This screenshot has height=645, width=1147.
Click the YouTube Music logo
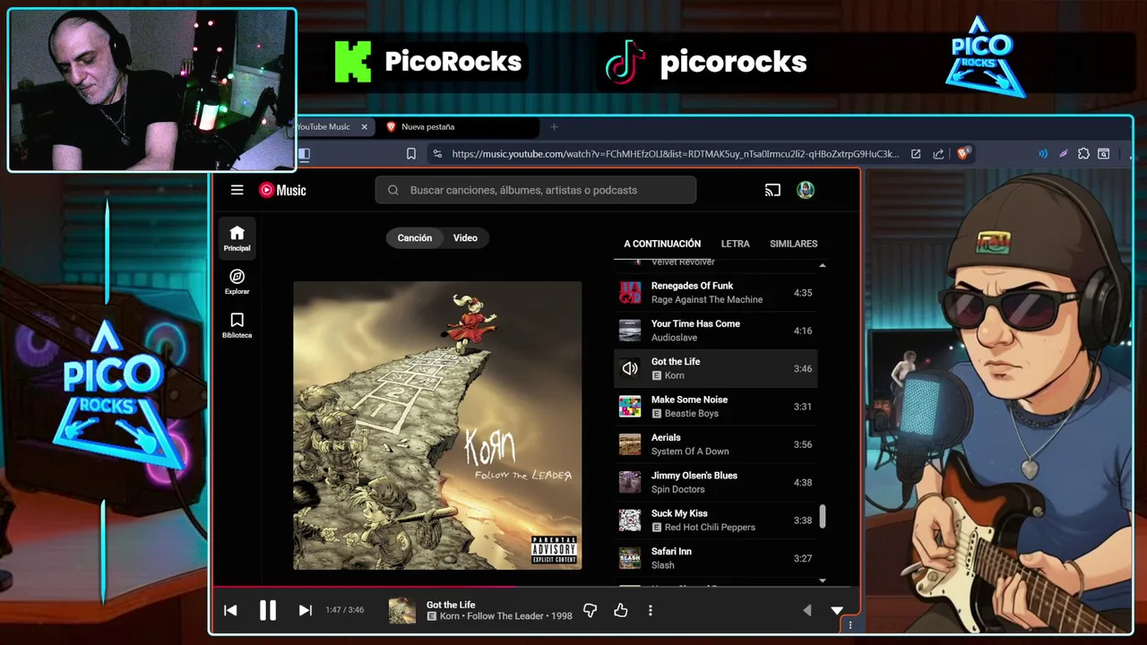[282, 190]
